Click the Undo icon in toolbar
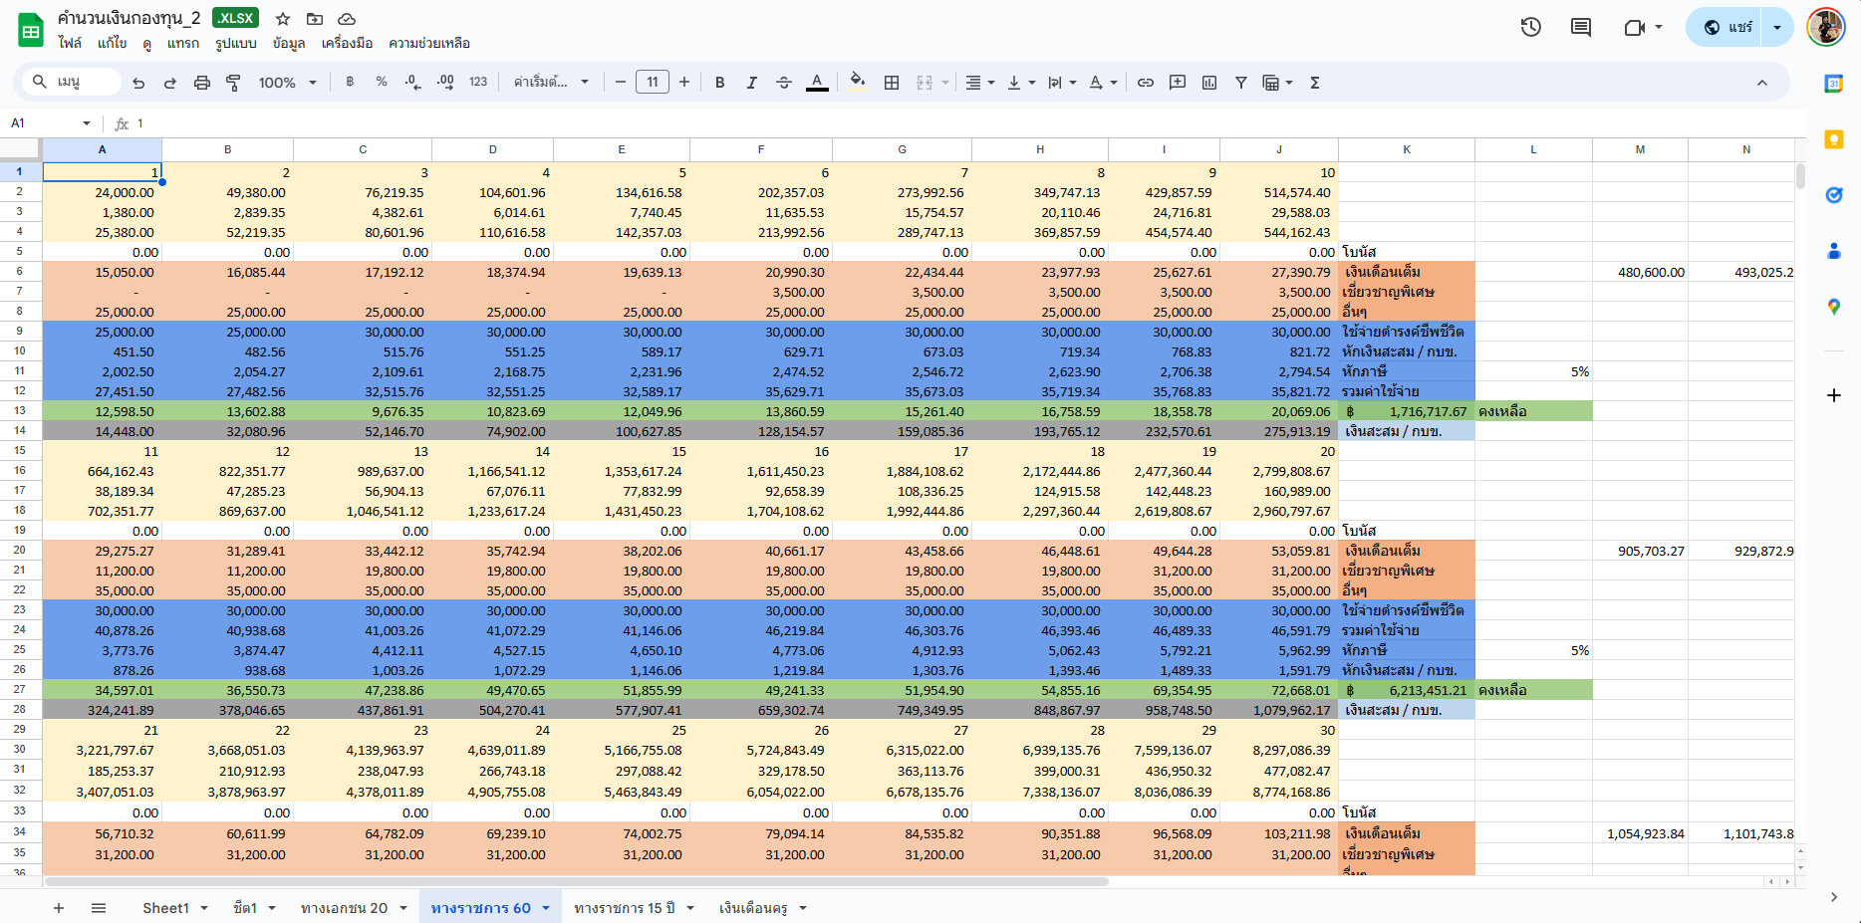Screen dimensions: 1861x923 point(138,83)
